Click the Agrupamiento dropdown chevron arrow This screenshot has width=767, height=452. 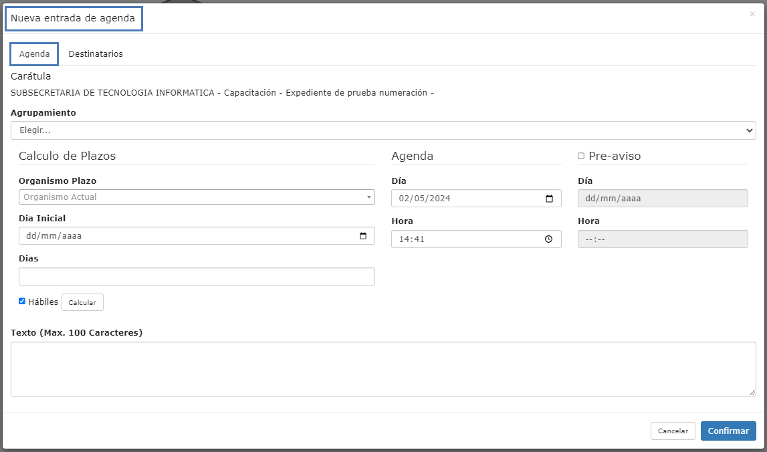[x=749, y=131]
